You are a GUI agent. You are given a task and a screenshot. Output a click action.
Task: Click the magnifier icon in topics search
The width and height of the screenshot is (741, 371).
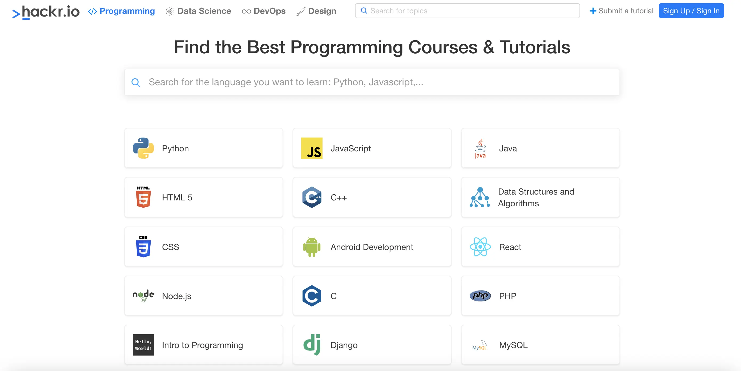364,11
